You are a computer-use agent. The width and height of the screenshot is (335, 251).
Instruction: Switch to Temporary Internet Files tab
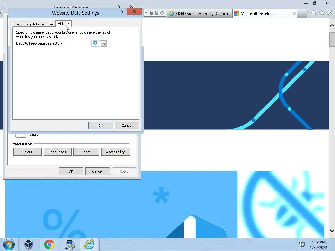[34, 24]
